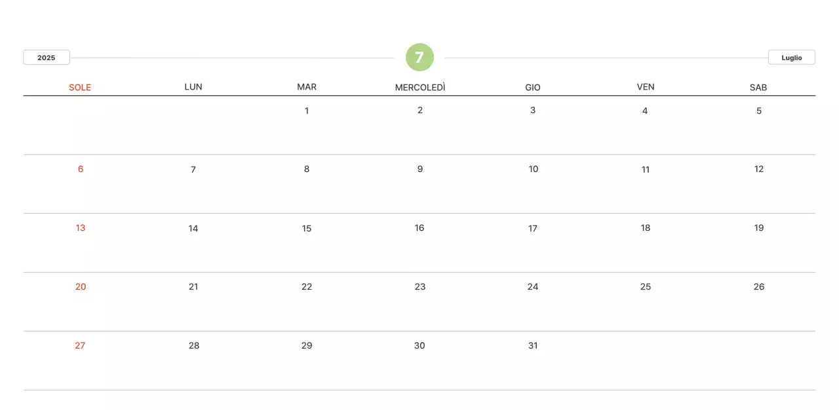The height and width of the screenshot is (410, 839).
Task: Click the LUN weekday header
Action: coord(193,87)
